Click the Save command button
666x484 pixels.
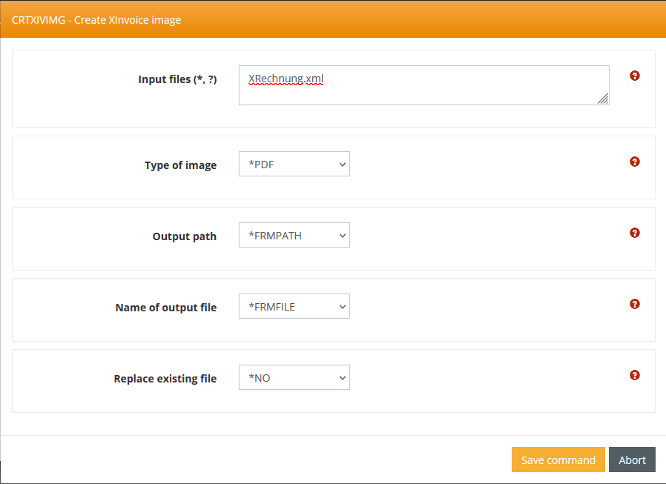coord(558,460)
